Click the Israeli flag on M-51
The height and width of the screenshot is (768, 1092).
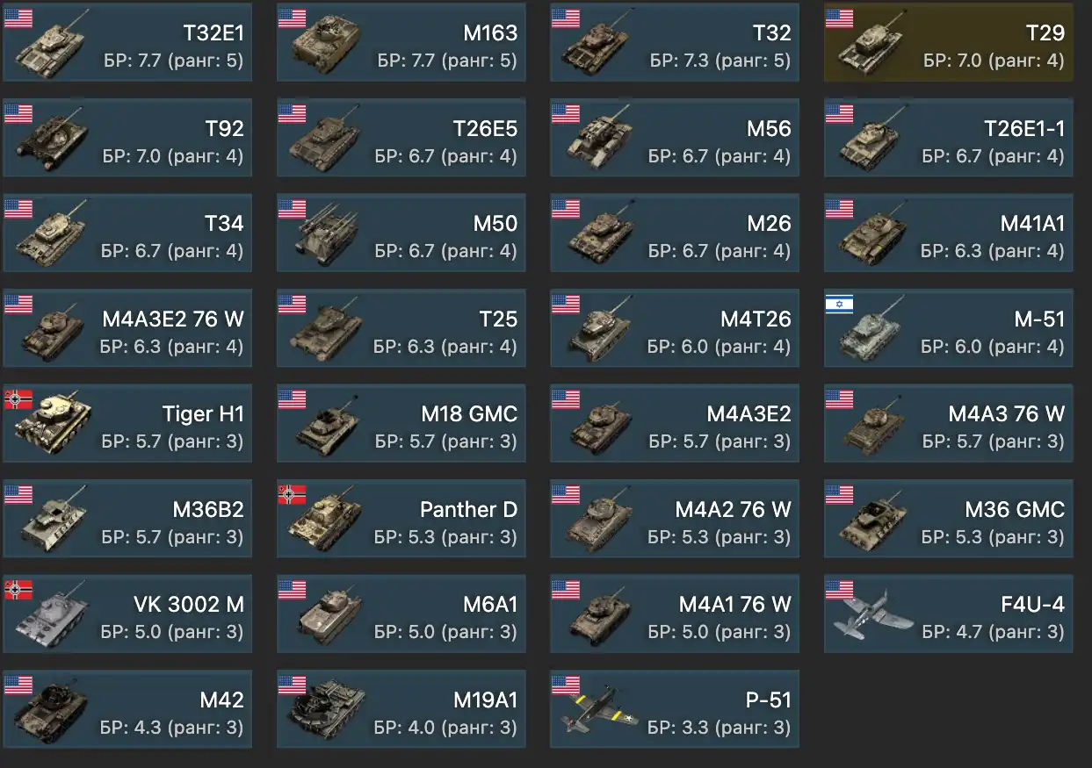pyautogui.click(x=840, y=304)
